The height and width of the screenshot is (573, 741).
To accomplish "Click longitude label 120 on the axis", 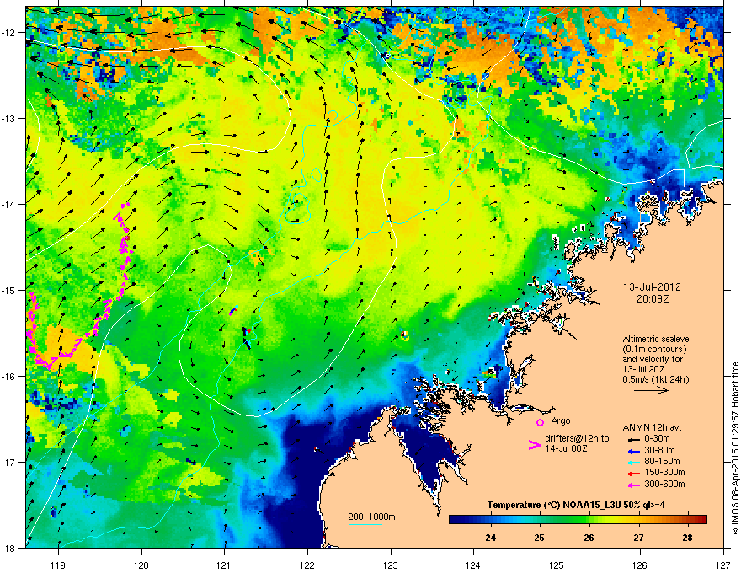I will pyautogui.click(x=141, y=565).
